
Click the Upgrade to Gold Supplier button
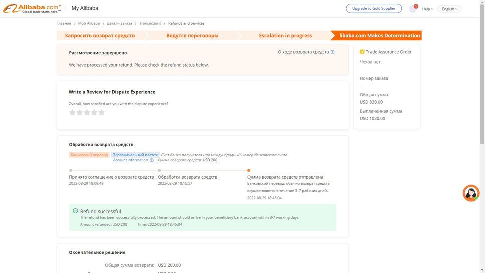click(374, 9)
